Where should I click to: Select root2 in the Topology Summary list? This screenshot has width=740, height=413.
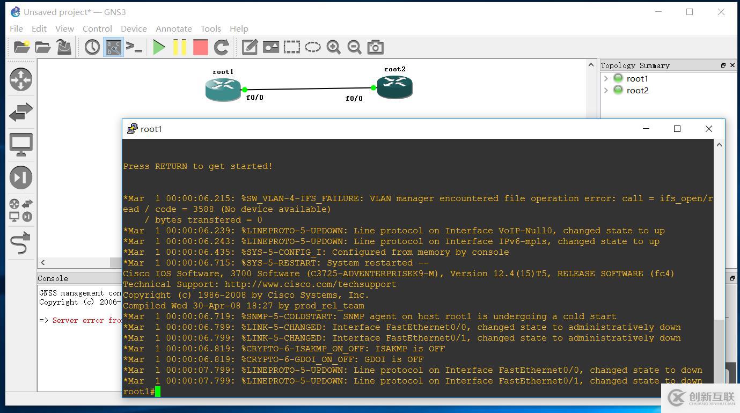pyautogui.click(x=638, y=90)
